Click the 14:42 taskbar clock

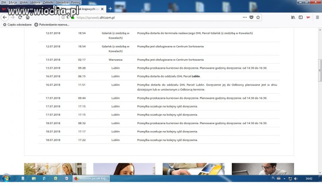point(309,179)
